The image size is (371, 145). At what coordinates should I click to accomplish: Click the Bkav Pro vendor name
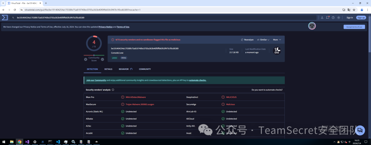[x=90, y=97]
